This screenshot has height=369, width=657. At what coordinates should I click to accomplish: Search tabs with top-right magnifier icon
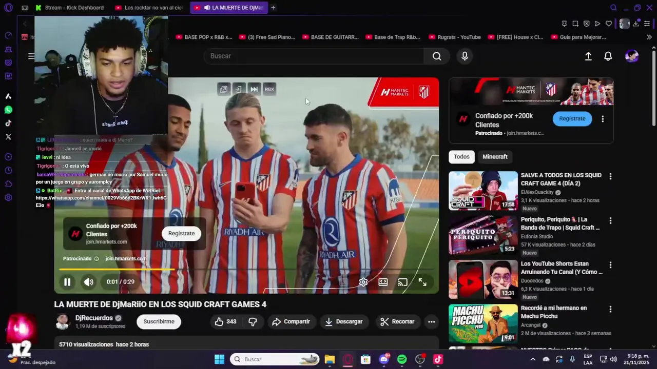click(x=613, y=8)
